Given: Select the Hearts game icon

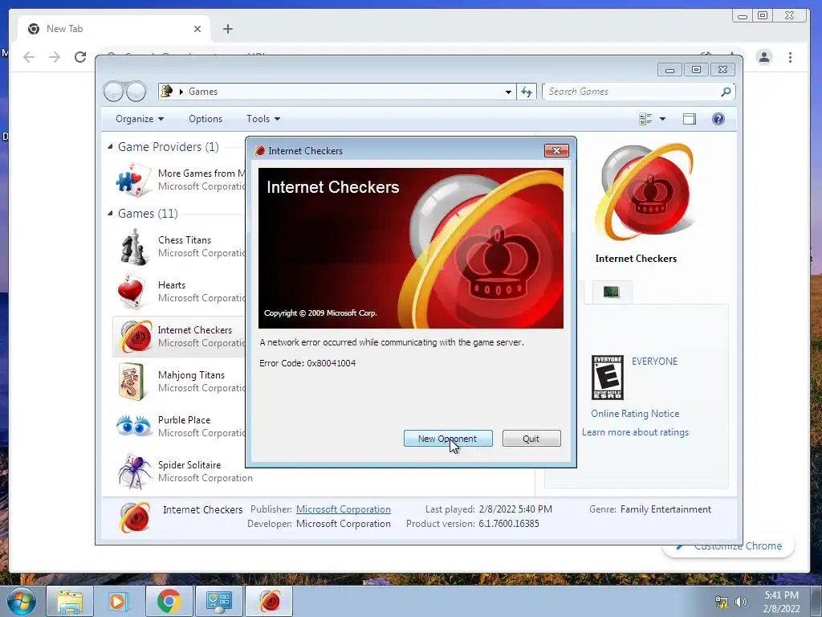Looking at the screenshot, I should coord(131,292).
